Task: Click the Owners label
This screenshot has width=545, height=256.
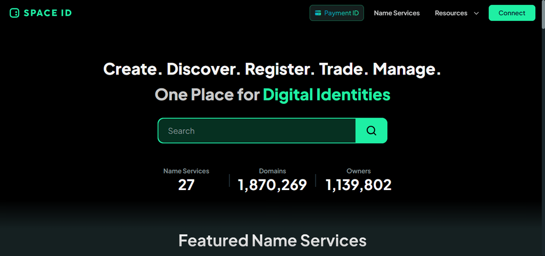Action: pos(359,171)
